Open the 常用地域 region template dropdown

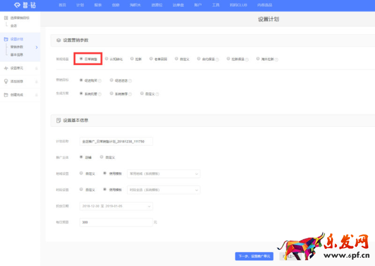pos(163,174)
